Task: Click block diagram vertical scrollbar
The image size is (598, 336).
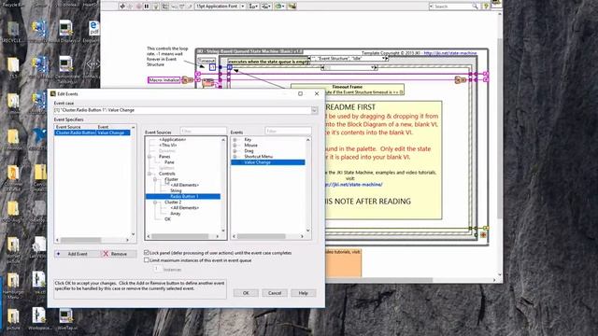Action: click(500, 129)
